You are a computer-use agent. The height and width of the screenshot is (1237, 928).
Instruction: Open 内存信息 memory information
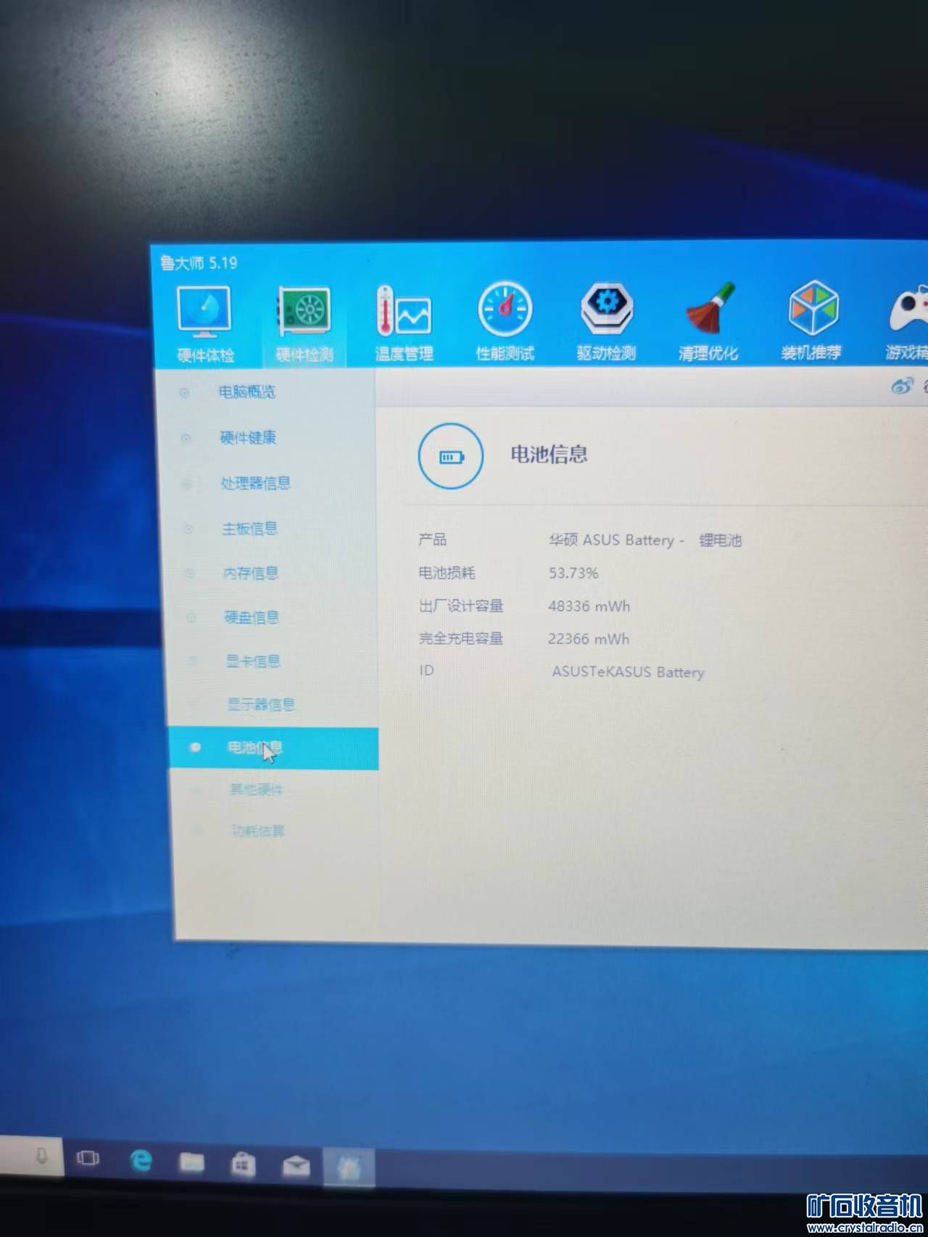click(250, 574)
